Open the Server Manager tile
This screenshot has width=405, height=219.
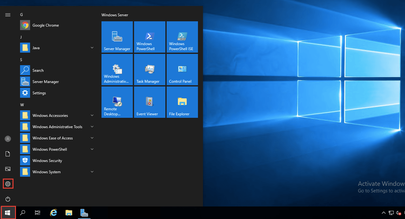point(117,37)
